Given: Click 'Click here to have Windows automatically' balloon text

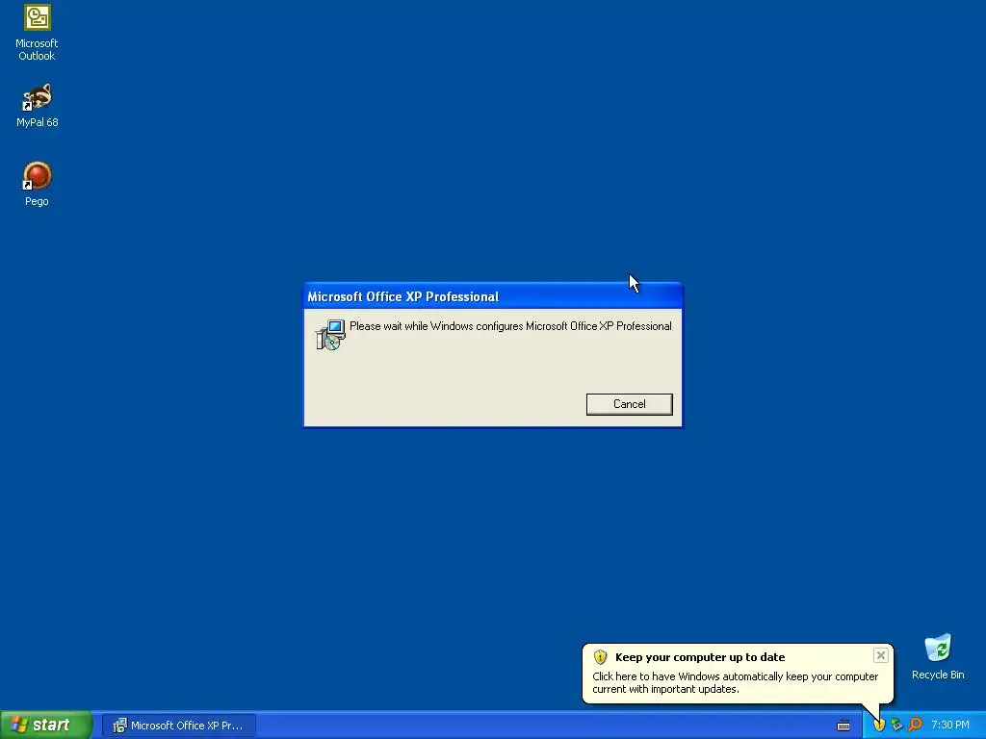Looking at the screenshot, I should coord(735,682).
